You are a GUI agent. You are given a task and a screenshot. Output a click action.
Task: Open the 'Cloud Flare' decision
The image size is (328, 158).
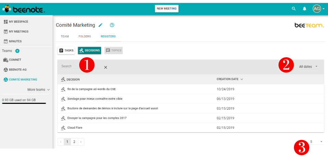75,127
